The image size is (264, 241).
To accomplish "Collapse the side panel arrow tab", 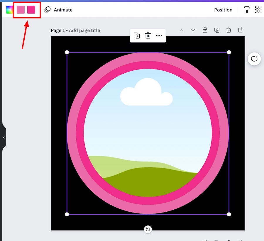I will pos(4,137).
